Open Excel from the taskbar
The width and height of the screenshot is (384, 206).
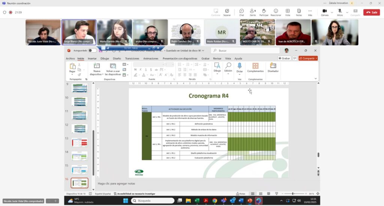(197, 201)
